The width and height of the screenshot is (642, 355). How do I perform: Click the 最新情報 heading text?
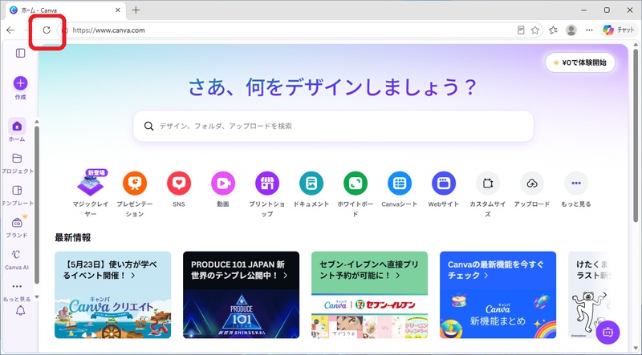point(72,238)
